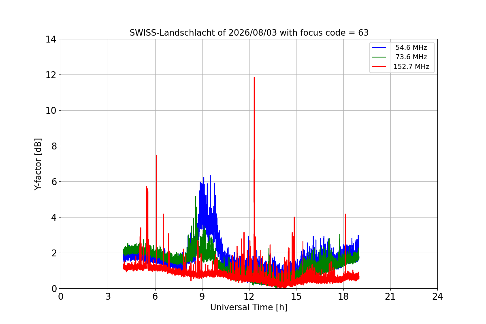Screen dimensions: 486x324
Task: Click the red 152.7 MHz legend line
Action: [x=380, y=67]
